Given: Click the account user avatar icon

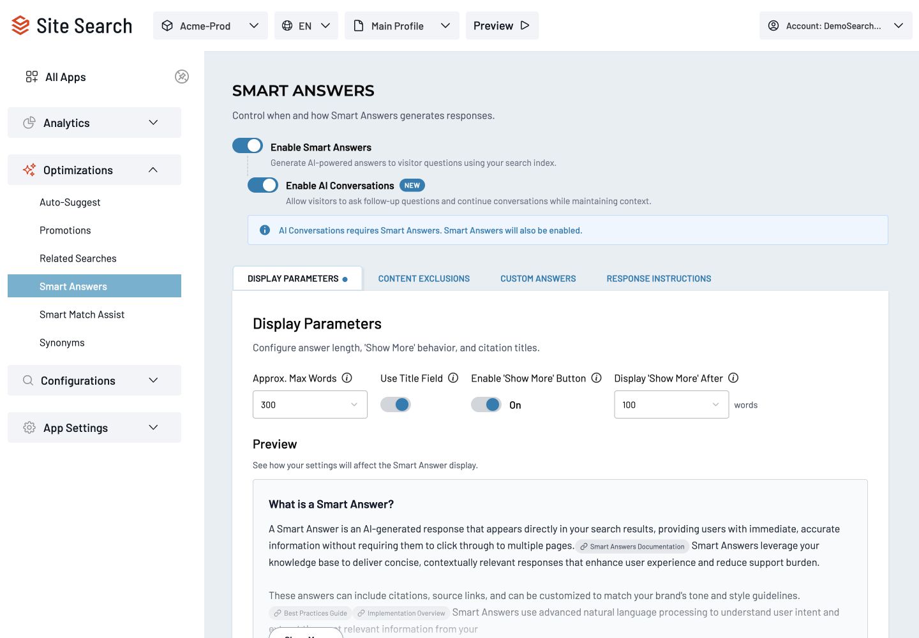Looking at the screenshot, I should (x=773, y=26).
